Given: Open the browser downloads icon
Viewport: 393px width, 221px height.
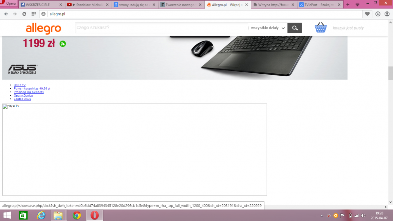Looking at the screenshot, I should [378, 14].
